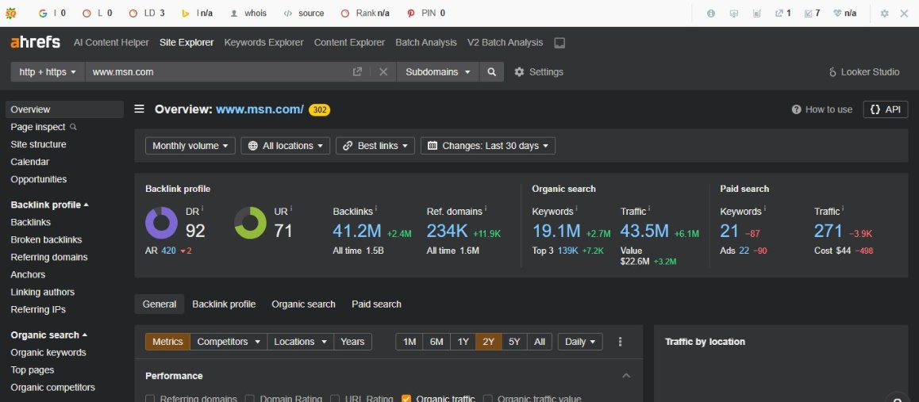The image size is (919, 402).
Task: Switch to the Backlink profile tab
Action: coord(224,304)
